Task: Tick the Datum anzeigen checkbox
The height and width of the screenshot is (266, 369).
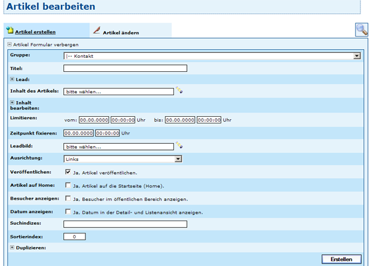Action: point(68,212)
